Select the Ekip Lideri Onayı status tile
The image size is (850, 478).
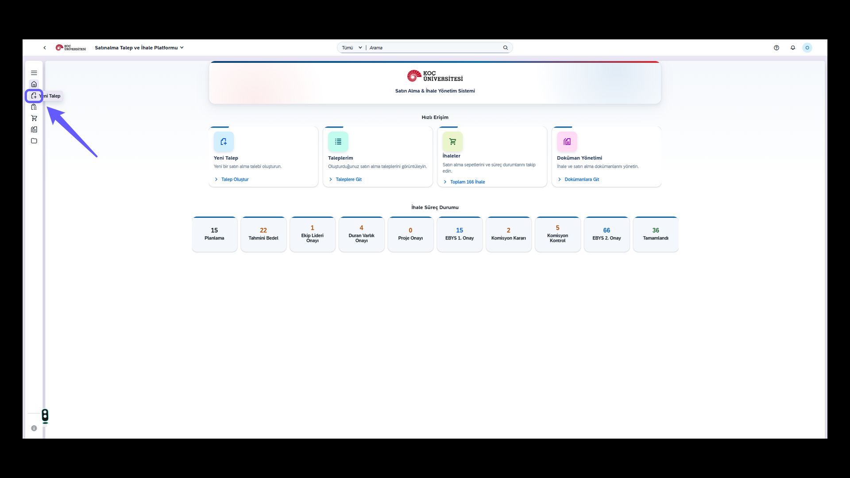pos(313,234)
